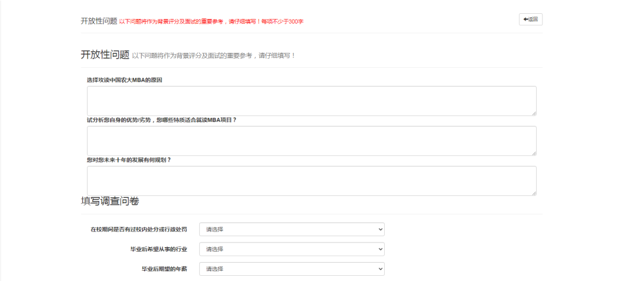This screenshot has height=281, width=622.
Task: Click the ten-year development plan text area
Action: click(311, 181)
